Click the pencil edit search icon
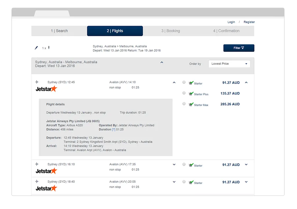The width and height of the screenshot is (297, 209). (x=36, y=48)
